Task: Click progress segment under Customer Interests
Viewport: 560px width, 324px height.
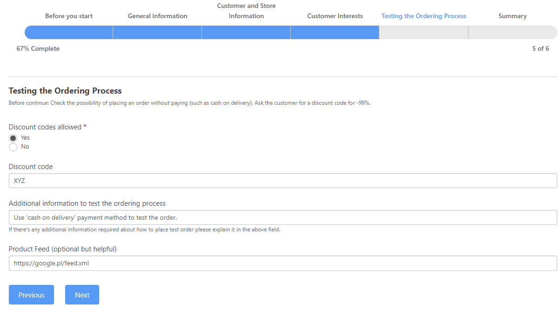Action: click(335, 32)
